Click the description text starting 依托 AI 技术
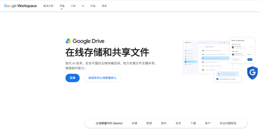The height and width of the screenshot is (130, 260). (111, 66)
